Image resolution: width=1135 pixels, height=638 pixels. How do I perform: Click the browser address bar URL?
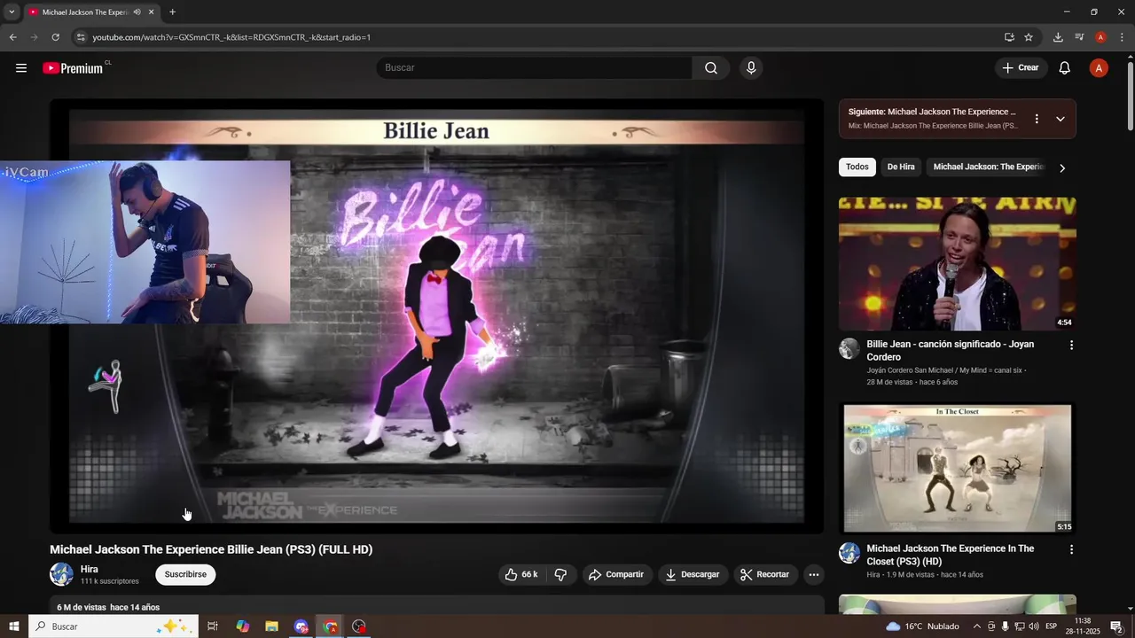click(231, 37)
